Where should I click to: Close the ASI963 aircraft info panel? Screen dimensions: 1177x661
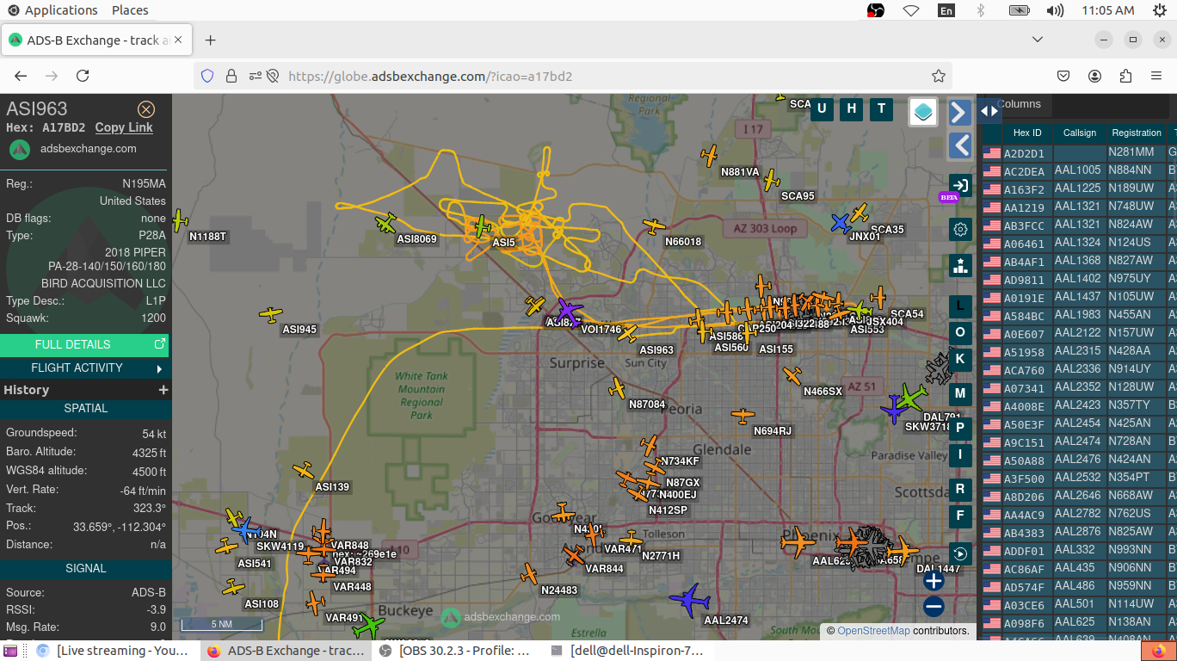pos(146,108)
